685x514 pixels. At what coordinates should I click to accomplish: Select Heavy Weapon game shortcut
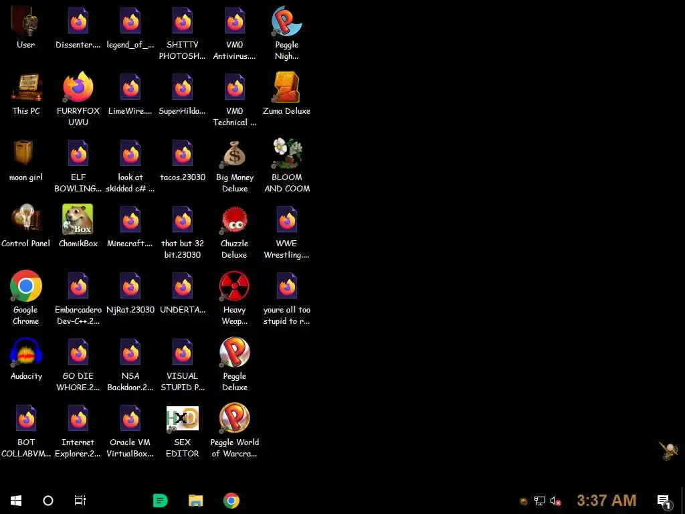(x=234, y=286)
